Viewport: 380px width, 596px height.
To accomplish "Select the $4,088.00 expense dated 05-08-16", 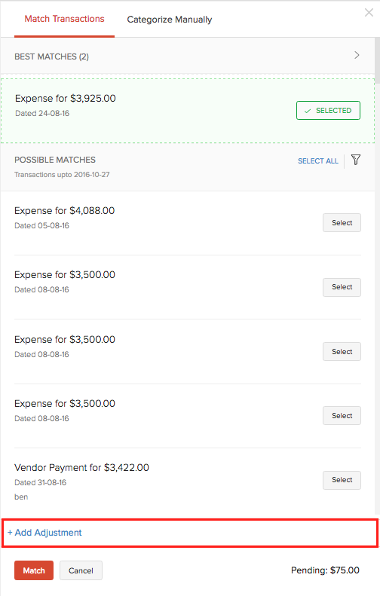I will tap(342, 223).
